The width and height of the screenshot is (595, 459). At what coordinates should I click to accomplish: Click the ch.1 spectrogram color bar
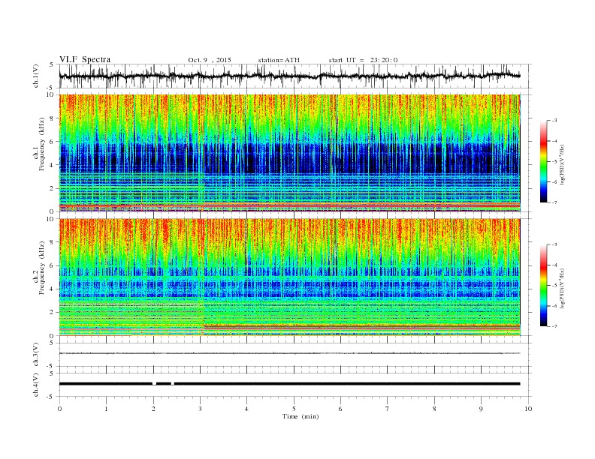543,162
